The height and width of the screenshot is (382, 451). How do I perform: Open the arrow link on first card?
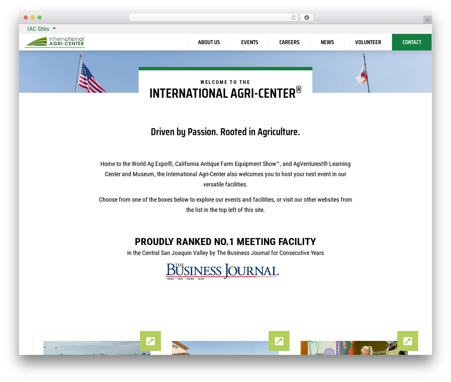150,341
